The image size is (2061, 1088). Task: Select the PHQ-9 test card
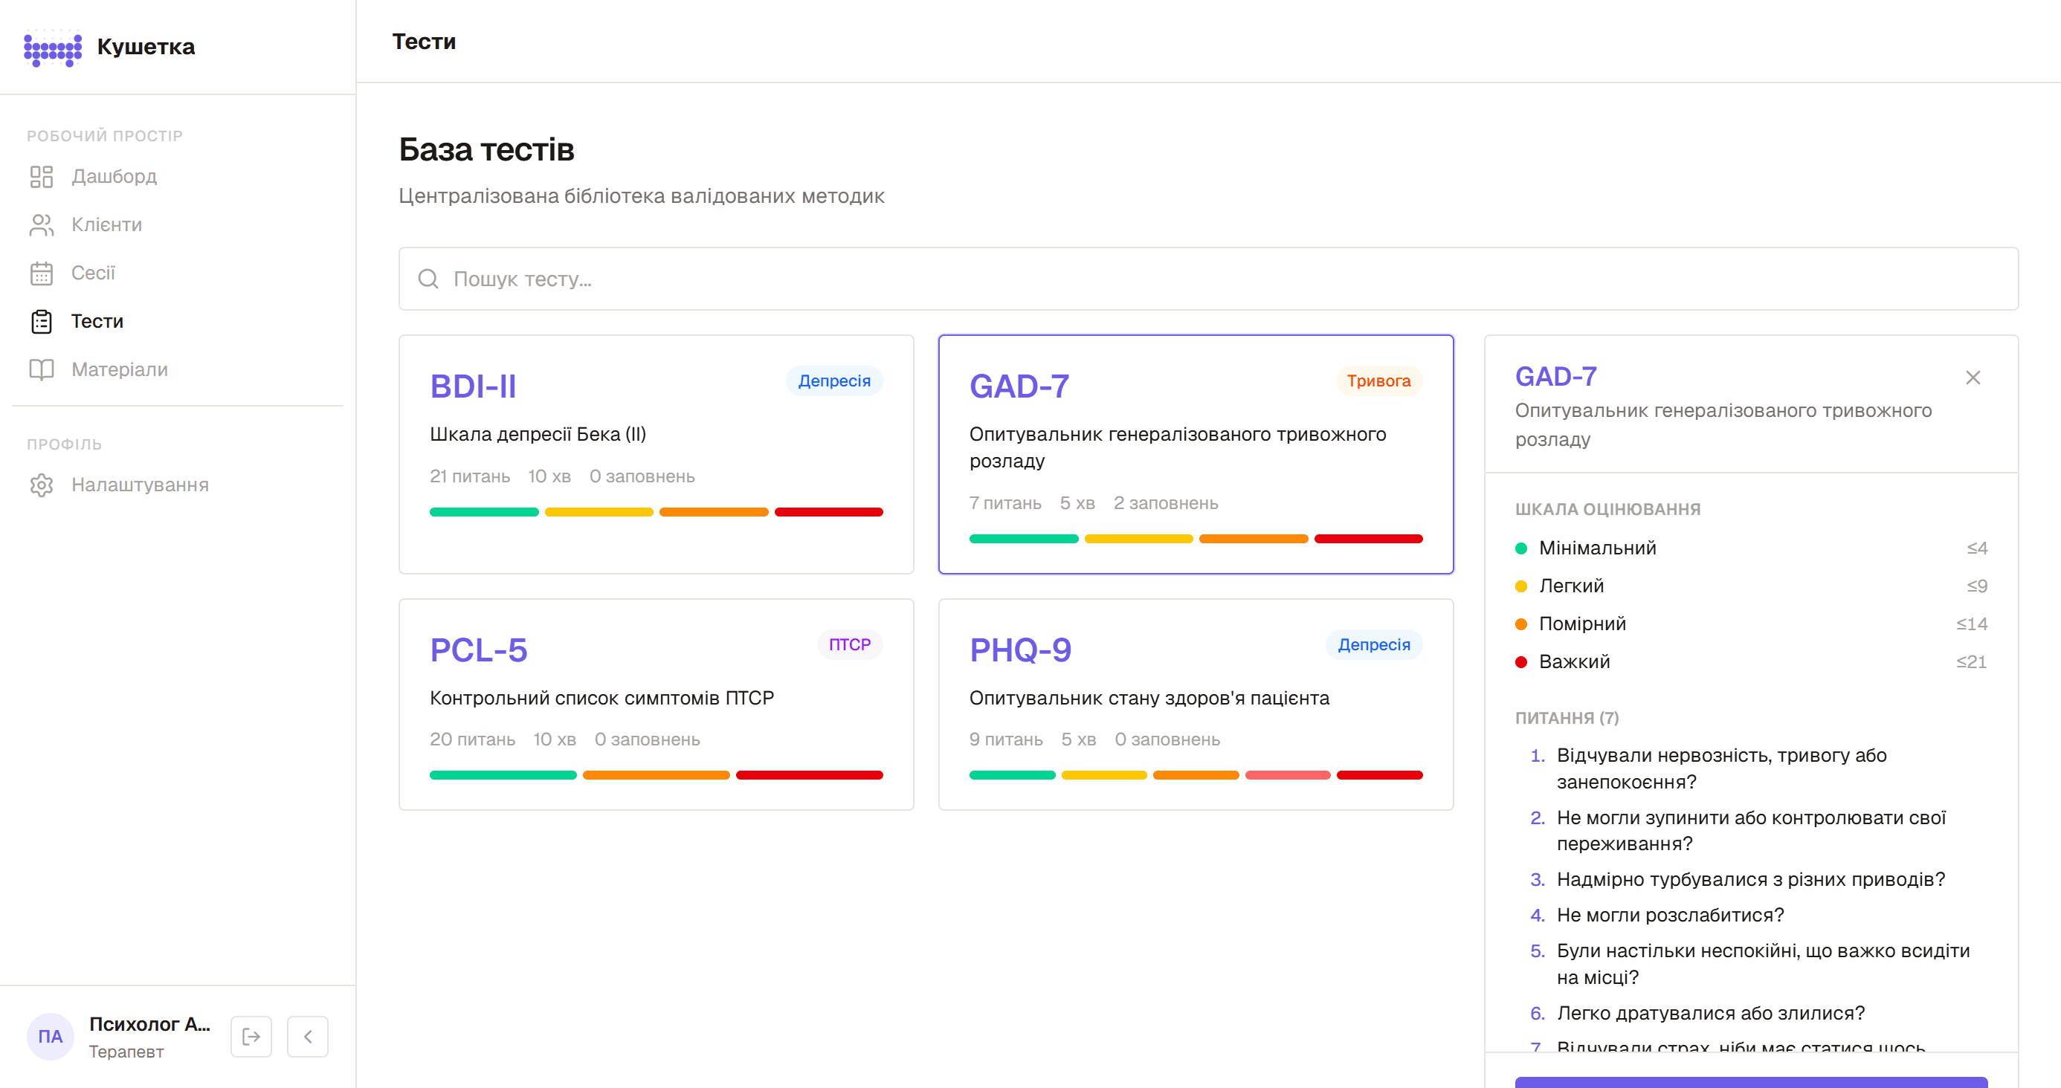[x=1196, y=705]
